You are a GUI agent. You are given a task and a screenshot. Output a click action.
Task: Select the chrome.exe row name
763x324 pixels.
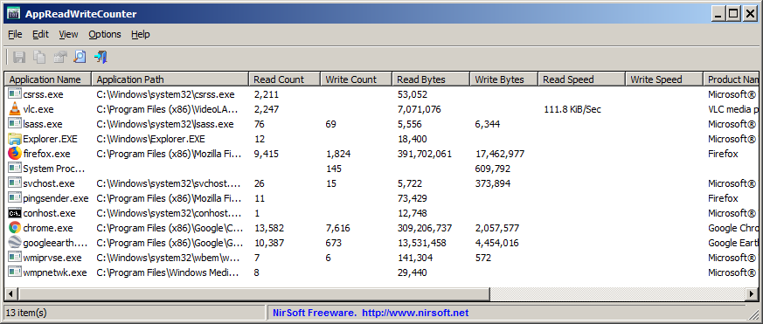coord(48,228)
